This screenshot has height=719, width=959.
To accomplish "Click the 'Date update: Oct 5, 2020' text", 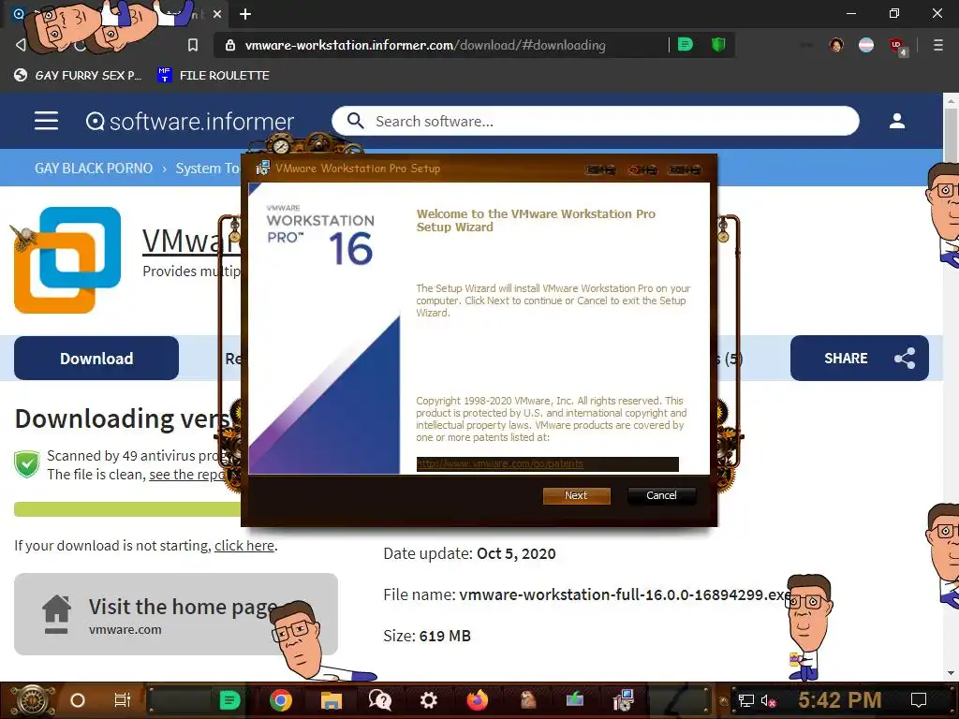I will (469, 553).
